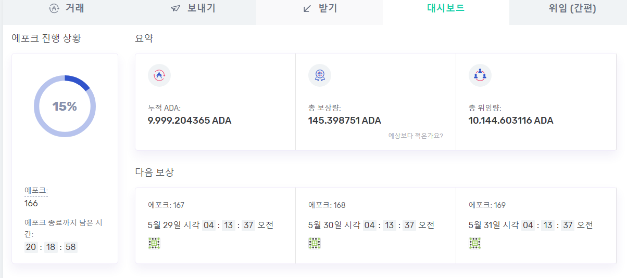The image size is (627, 278).
Task: Click the total delegation (총 위임량) people icon
Action: 480,75
